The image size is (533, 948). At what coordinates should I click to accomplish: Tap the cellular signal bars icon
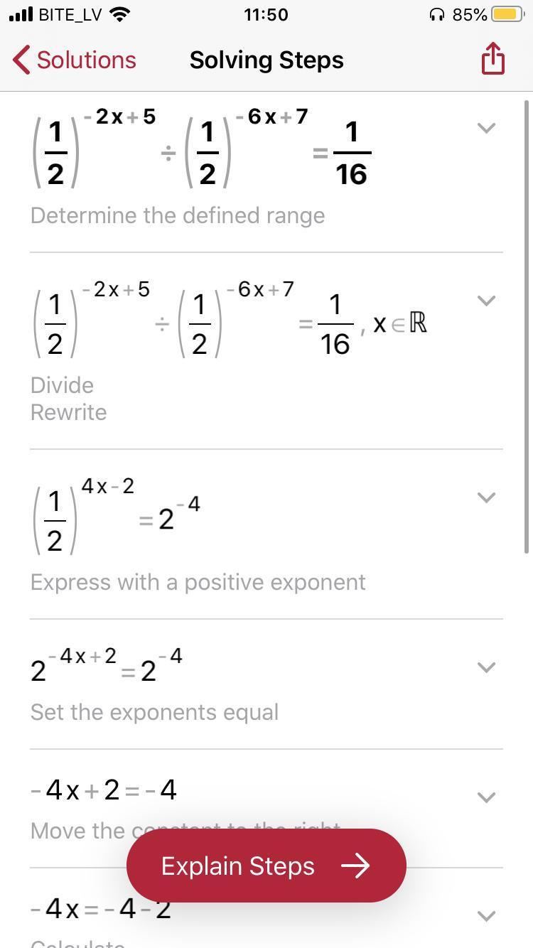(21, 15)
